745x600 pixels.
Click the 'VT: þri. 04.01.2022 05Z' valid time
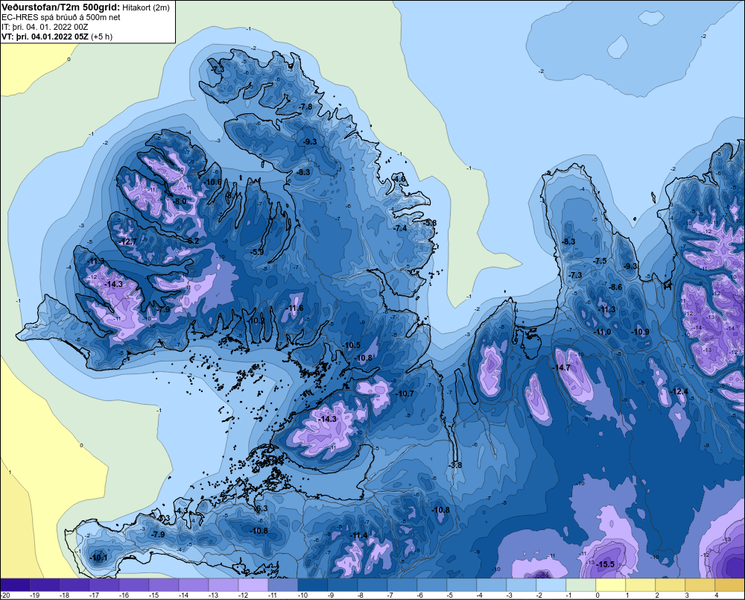pos(45,37)
